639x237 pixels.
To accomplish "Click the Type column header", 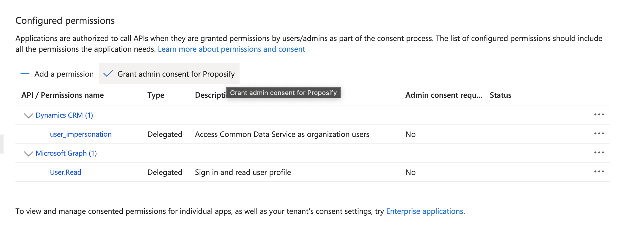I will click(156, 95).
